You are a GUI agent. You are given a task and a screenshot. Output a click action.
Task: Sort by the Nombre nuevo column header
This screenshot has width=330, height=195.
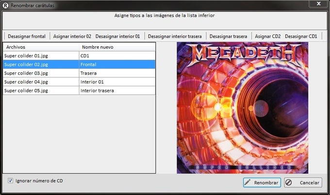click(117, 47)
